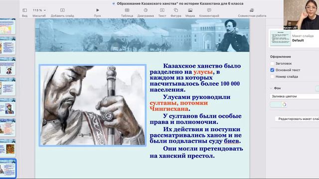
Task: Select the fourth slide thumbnail in navigator
Action: tap(7, 87)
